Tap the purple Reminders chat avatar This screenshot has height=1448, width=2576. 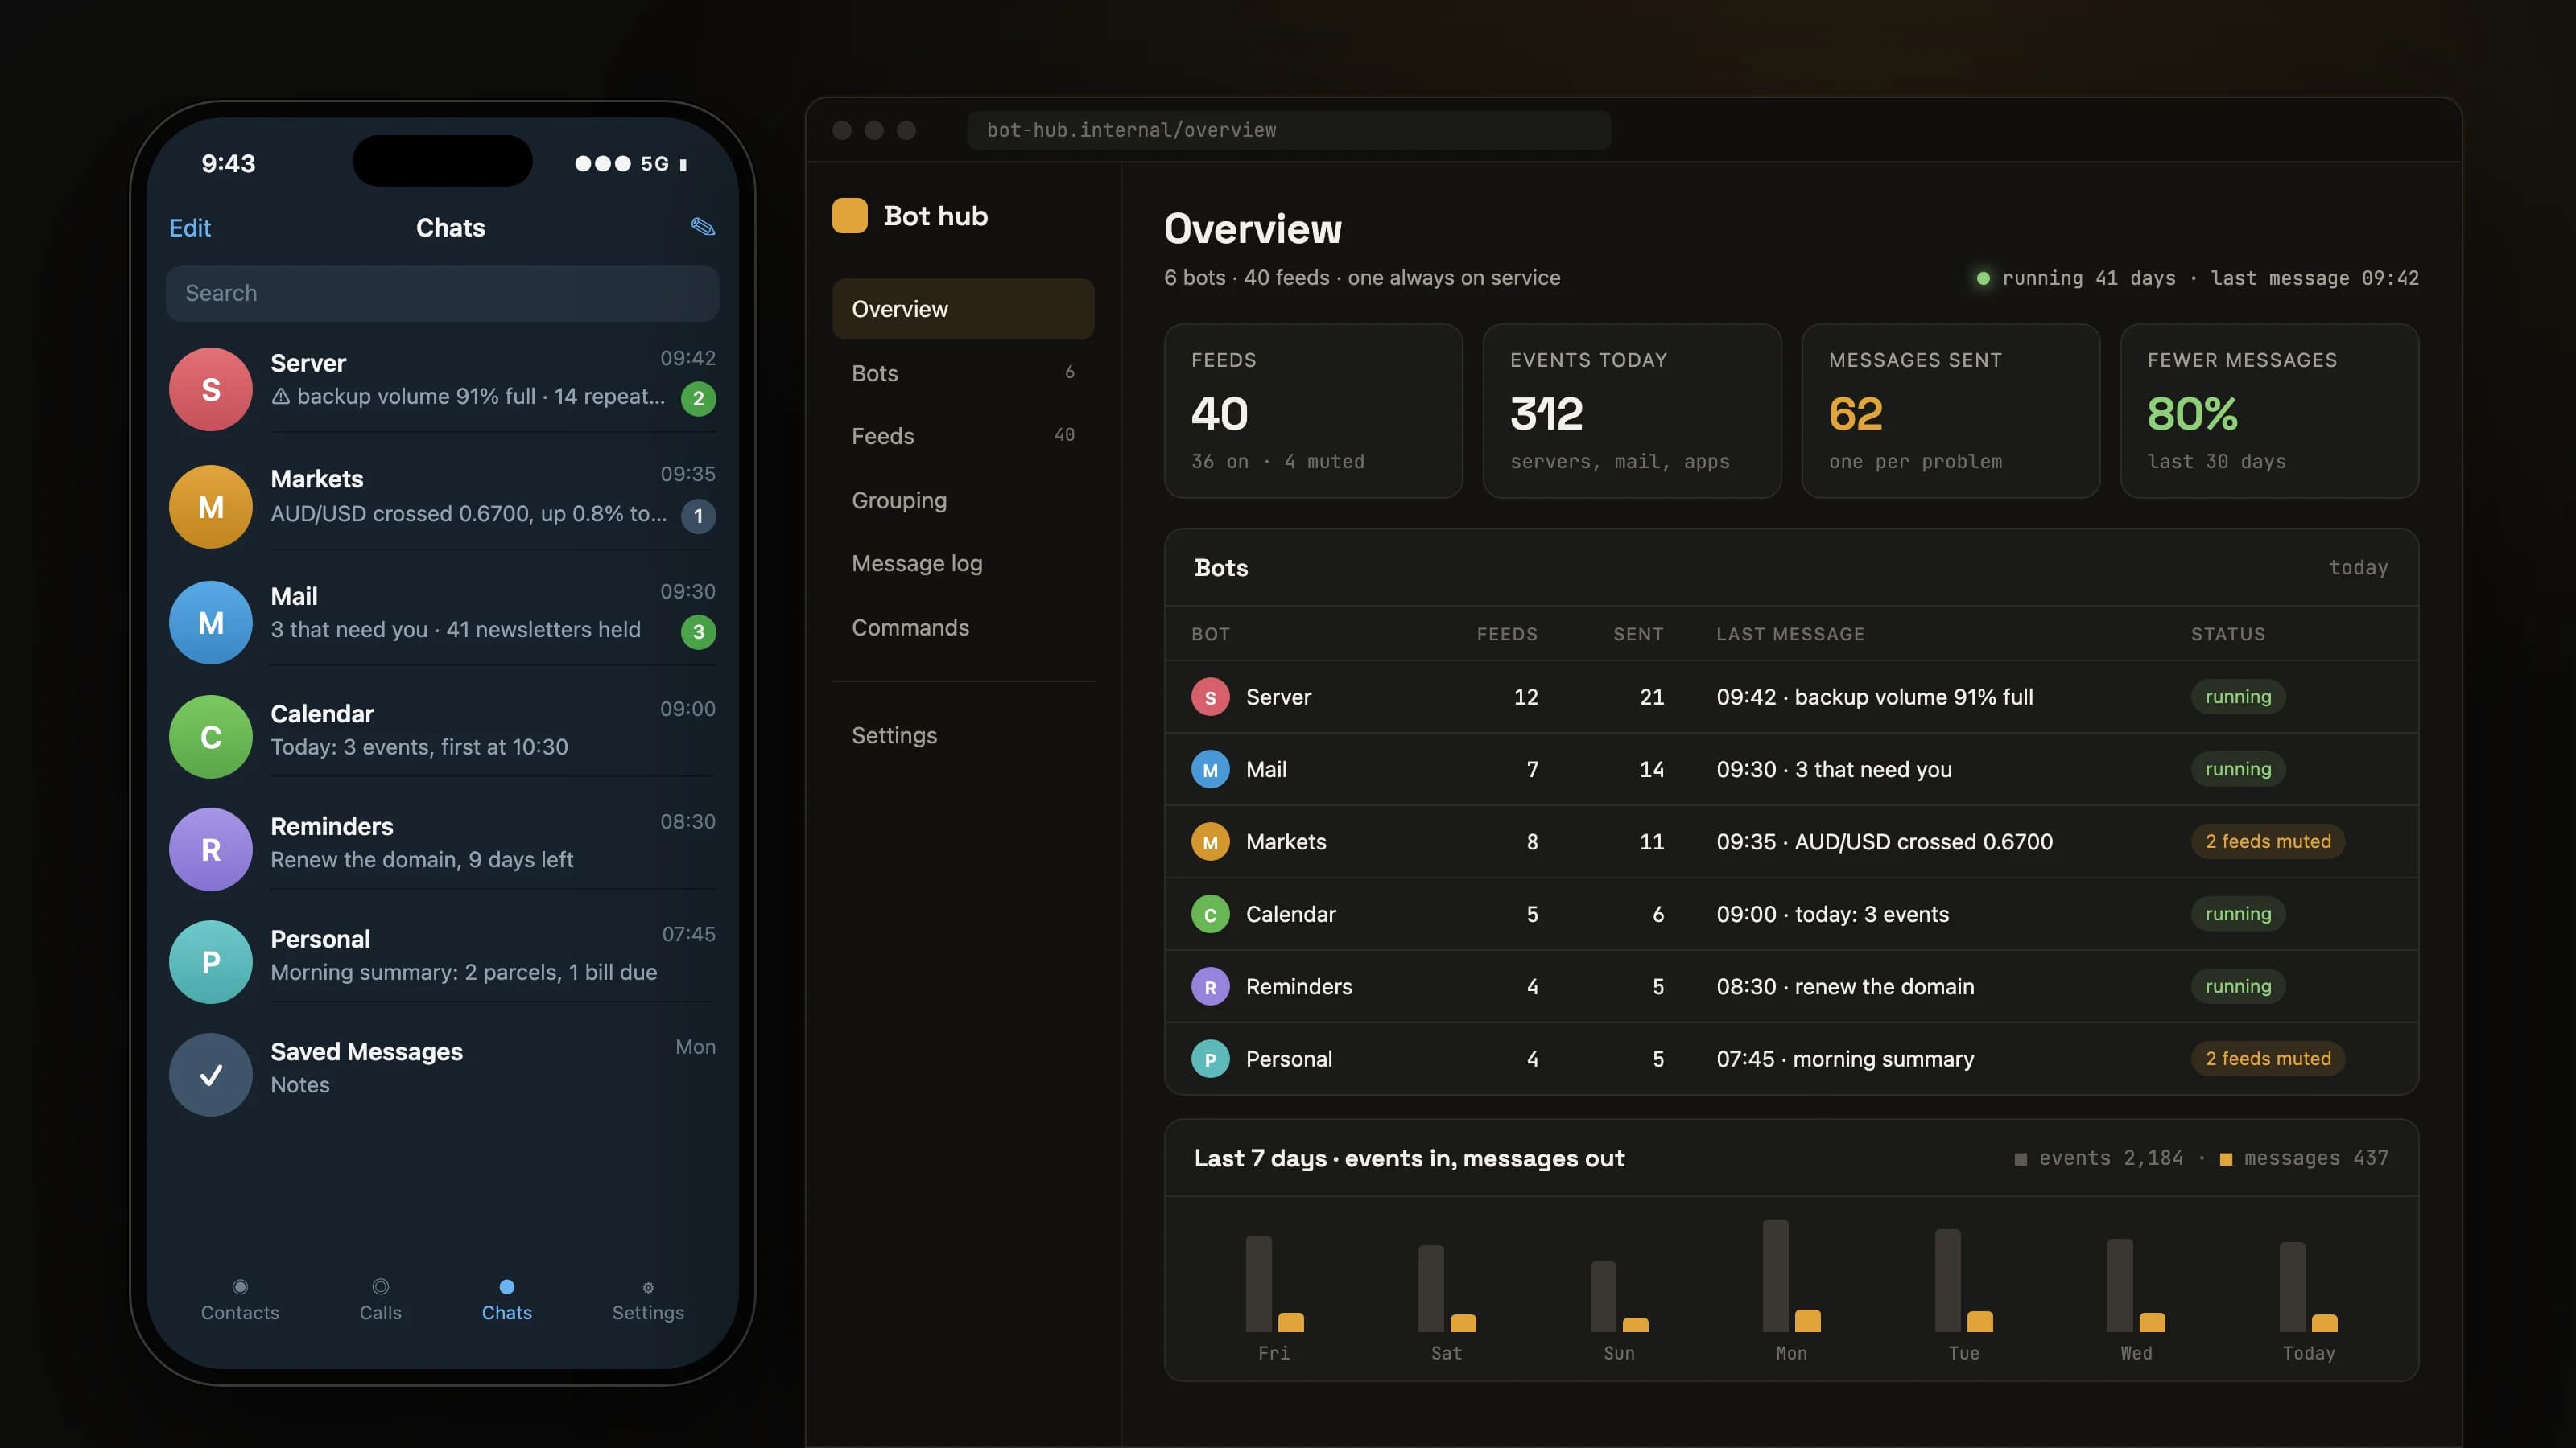211,849
